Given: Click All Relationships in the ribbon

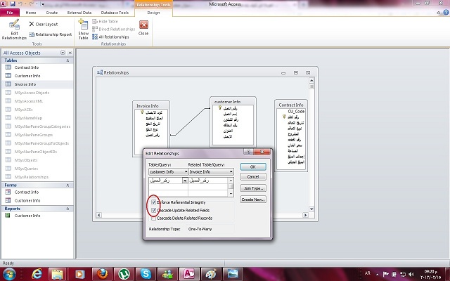Looking at the screenshot, I should point(110,37).
